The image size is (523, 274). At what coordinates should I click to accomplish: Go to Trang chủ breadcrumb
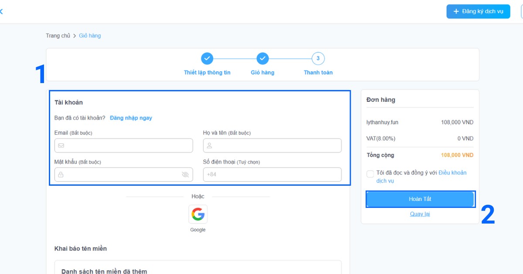point(58,36)
